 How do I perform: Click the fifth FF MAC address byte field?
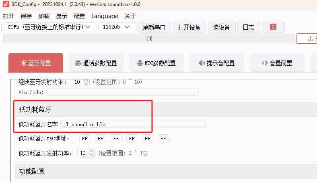[x=148, y=138]
